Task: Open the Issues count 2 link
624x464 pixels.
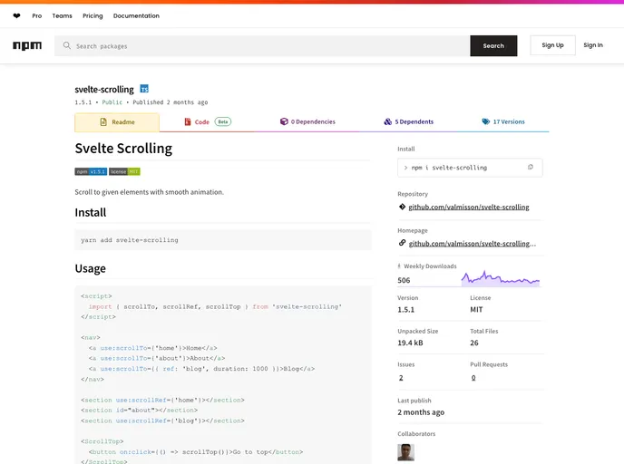Action: (401, 378)
